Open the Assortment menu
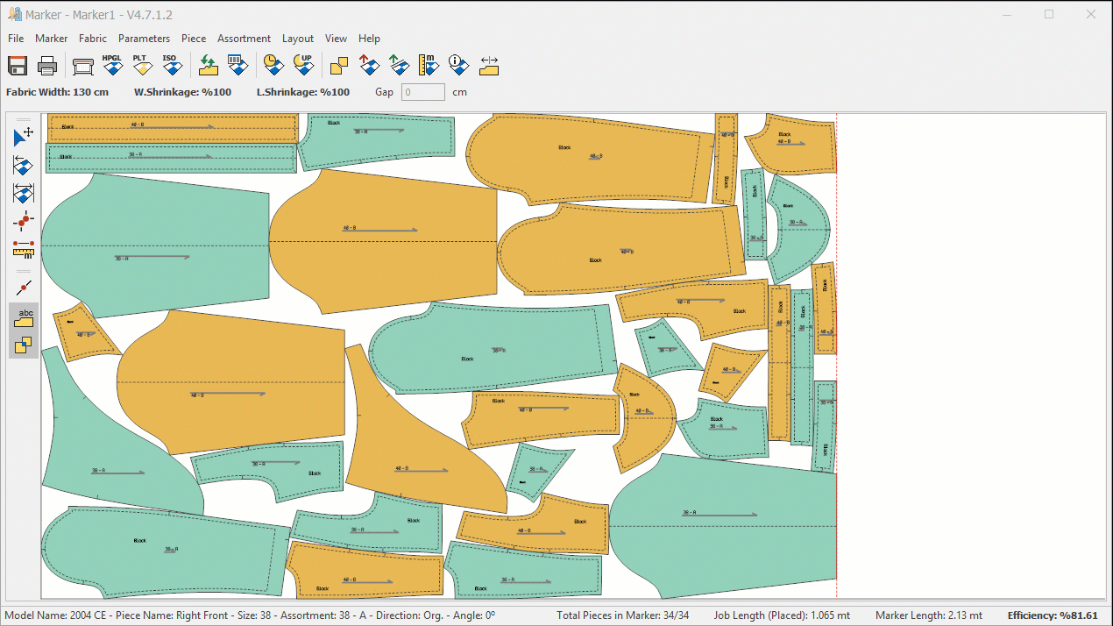1113x626 pixels. tap(244, 39)
